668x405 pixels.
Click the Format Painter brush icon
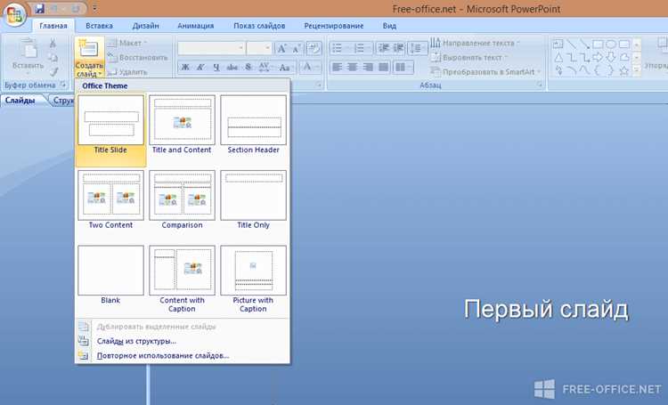point(53,71)
